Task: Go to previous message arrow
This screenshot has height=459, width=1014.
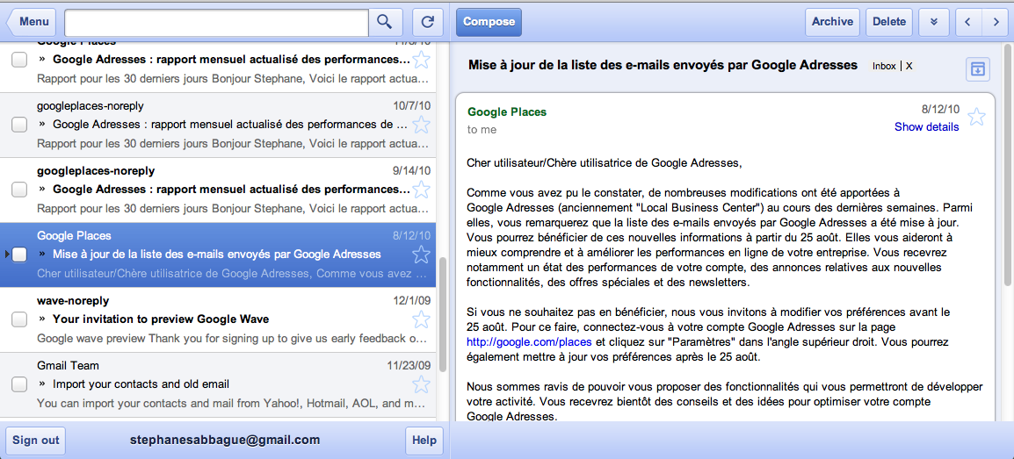Action: pyautogui.click(x=967, y=22)
